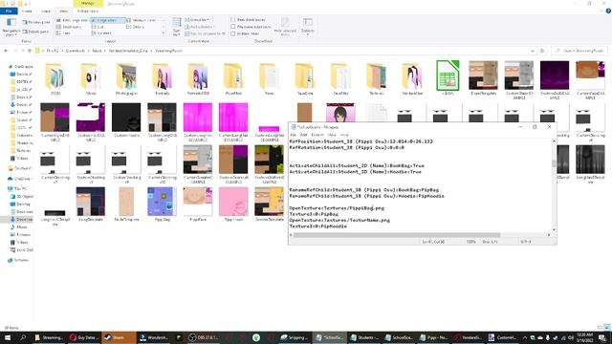This screenshot has height=344, width=612.
Task: Open Notepad Edit menu
Action: 303,135
